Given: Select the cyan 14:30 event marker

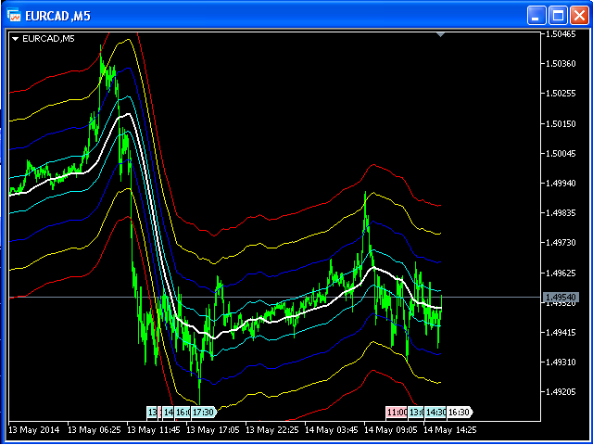Looking at the screenshot, I should pos(435,412).
